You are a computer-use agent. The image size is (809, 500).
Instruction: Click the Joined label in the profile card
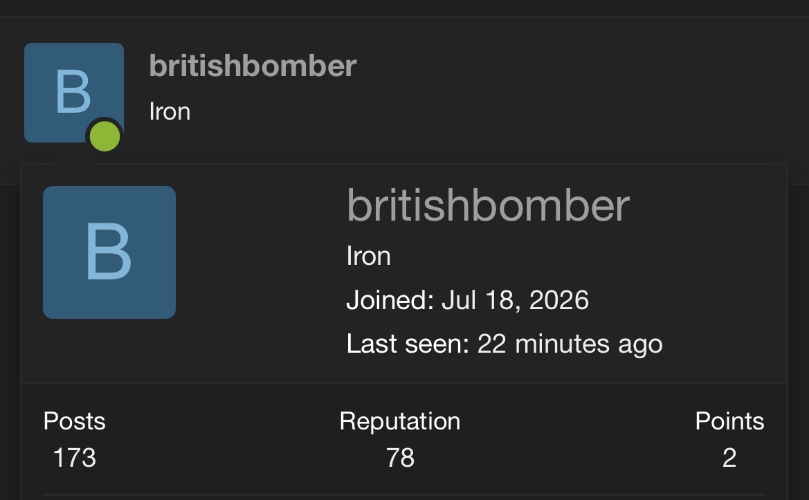click(x=390, y=300)
